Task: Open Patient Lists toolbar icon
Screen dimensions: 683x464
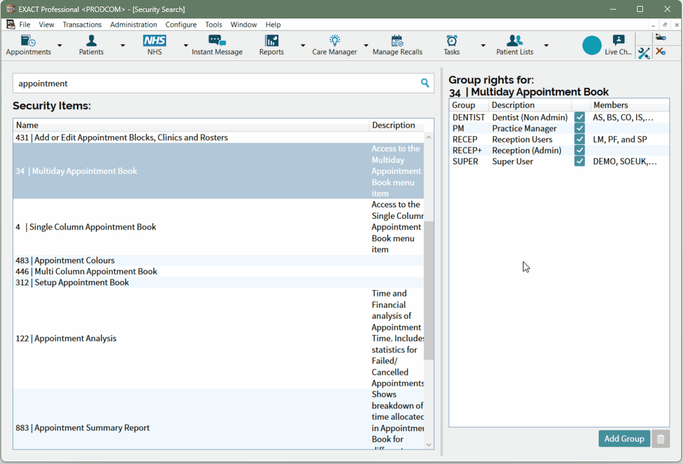Action: tap(514, 45)
